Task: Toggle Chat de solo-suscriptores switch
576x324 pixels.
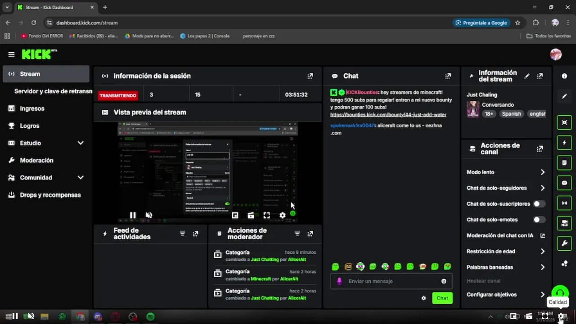Action: coord(539,204)
